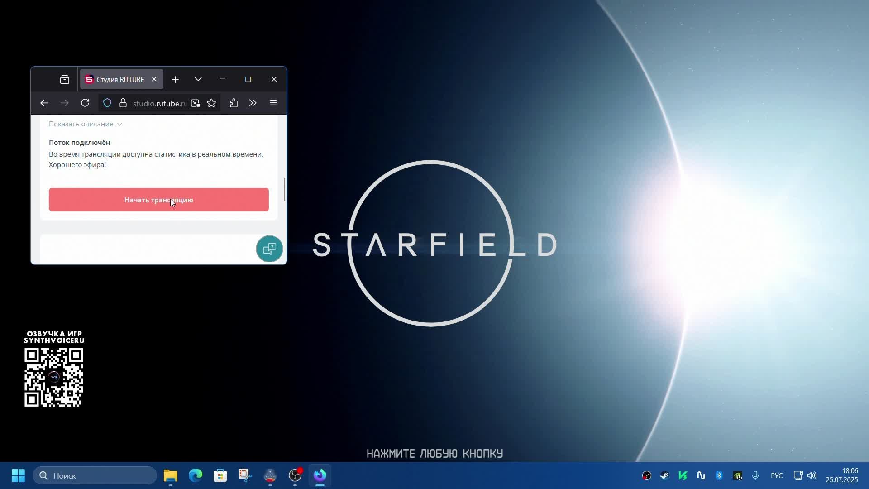Bookmark this page with the star
The width and height of the screenshot is (869, 489).
click(211, 103)
